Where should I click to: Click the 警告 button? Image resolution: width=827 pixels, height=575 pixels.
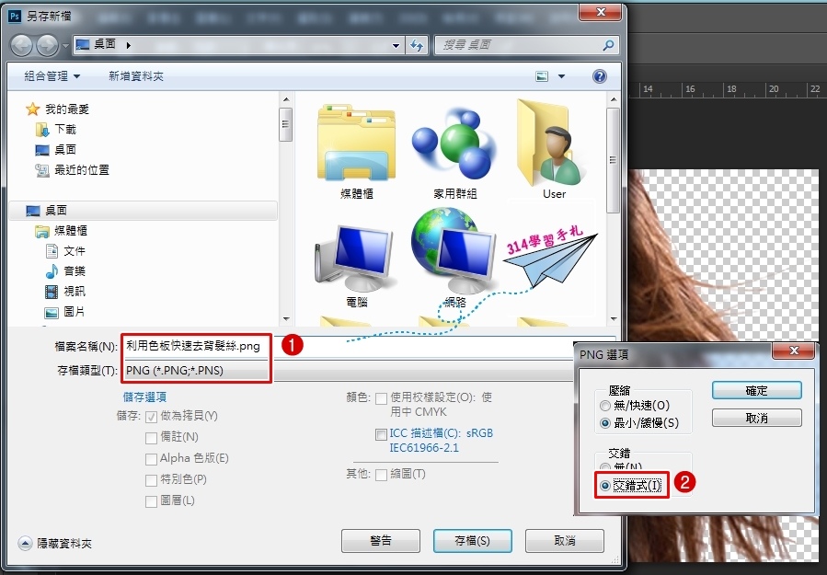(380, 541)
